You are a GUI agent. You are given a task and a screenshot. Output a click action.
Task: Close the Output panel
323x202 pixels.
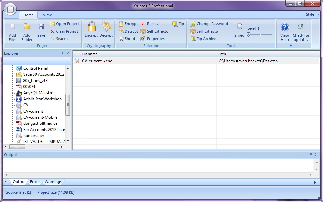pos(317,155)
